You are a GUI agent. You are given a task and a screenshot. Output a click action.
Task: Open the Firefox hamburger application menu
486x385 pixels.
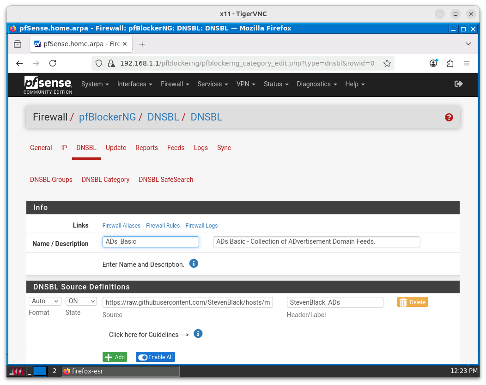[x=467, y=64]
